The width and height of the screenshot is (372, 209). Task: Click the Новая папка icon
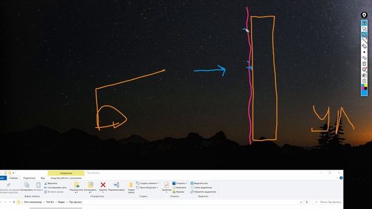tap(131, 185)
